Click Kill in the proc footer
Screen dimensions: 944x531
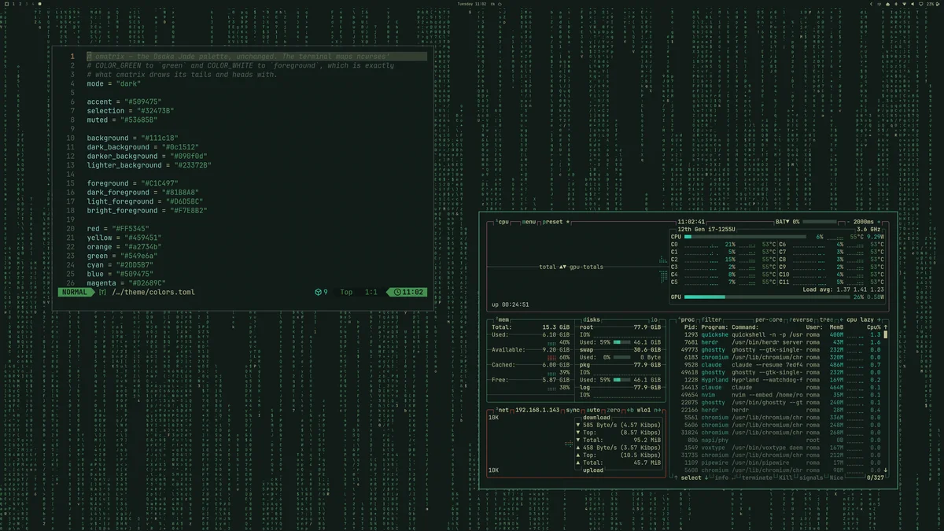coord(787,478)
